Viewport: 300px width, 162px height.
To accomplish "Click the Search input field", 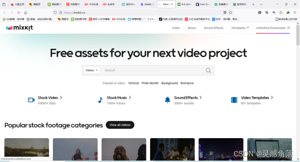I will click(153, 70).
